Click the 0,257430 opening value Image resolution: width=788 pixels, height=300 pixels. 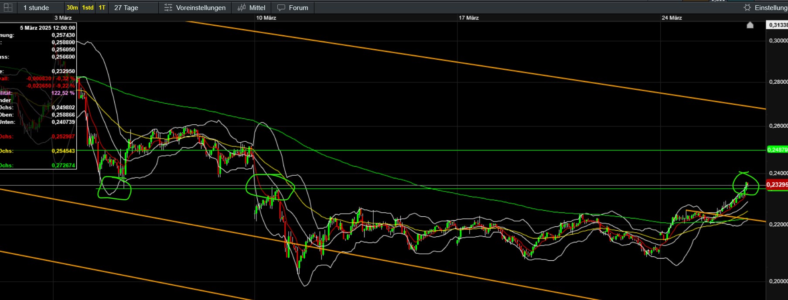(x=63, y=35)
